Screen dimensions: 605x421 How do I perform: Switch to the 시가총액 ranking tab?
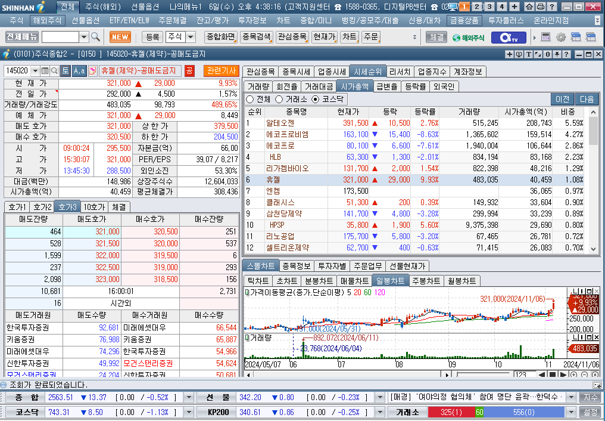[x=354, y=86]
